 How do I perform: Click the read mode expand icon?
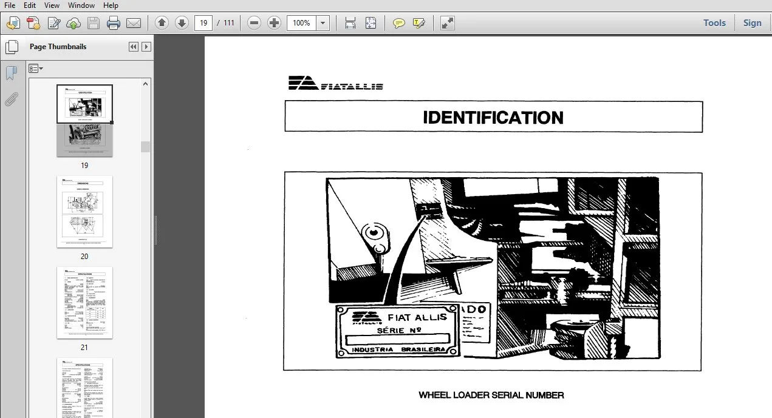[448, 23]
